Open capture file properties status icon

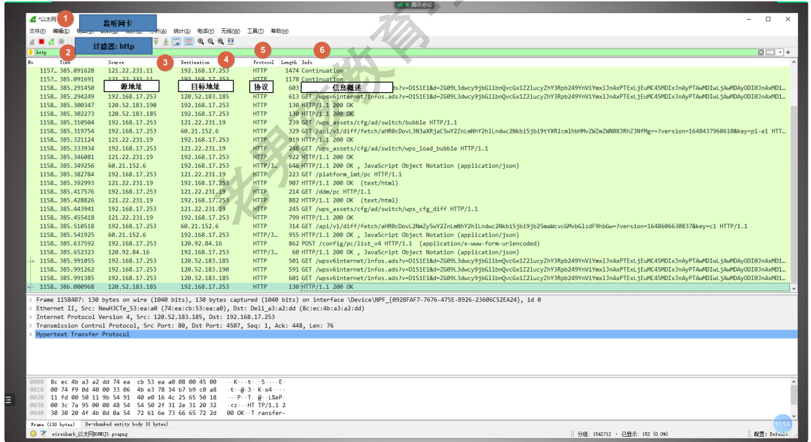[42, 434]
